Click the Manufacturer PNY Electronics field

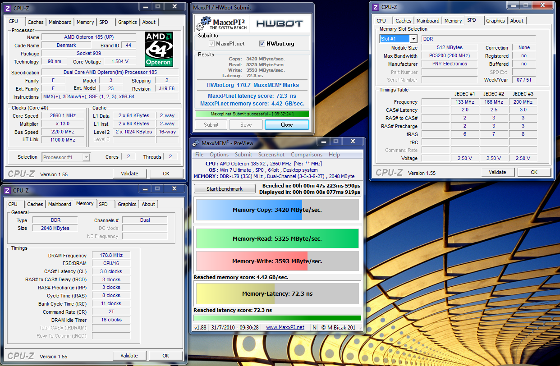tap(450, 64)
